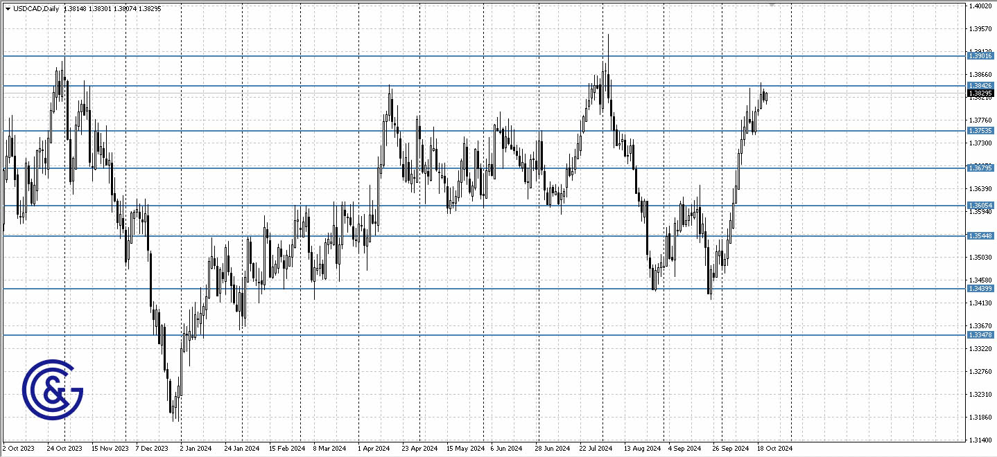997x457 pixels.
Task: Select the highlighted 1.39016 price label
Action: coord(980,56)
